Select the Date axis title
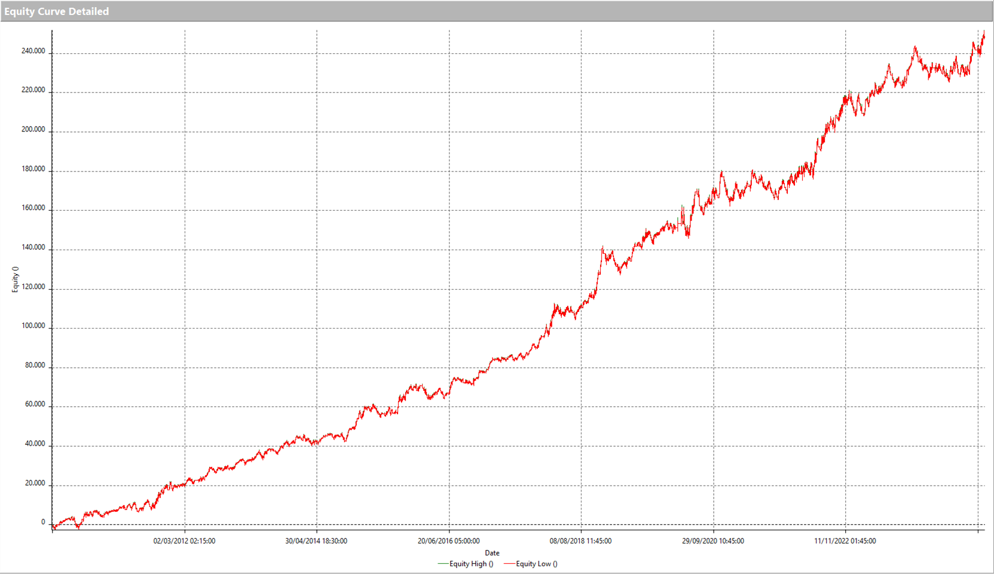The width and height of the screenshot is (994, 574). point(492,553)
